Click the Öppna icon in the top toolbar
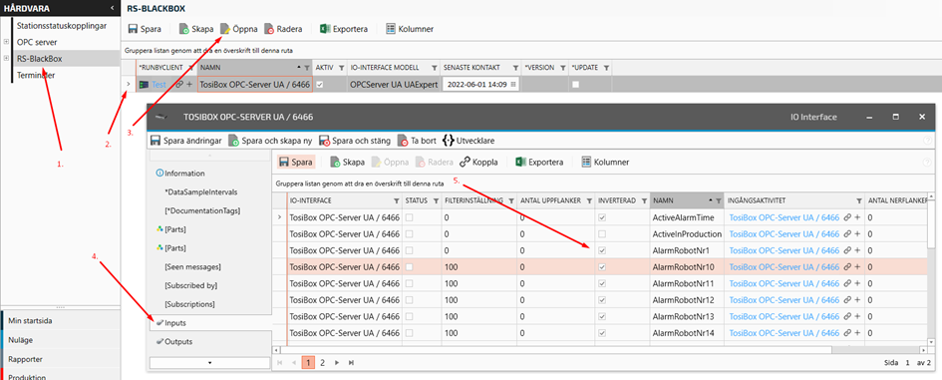This screenshot has height=380, width=942. pyautogui.click(x=225, y=29)
